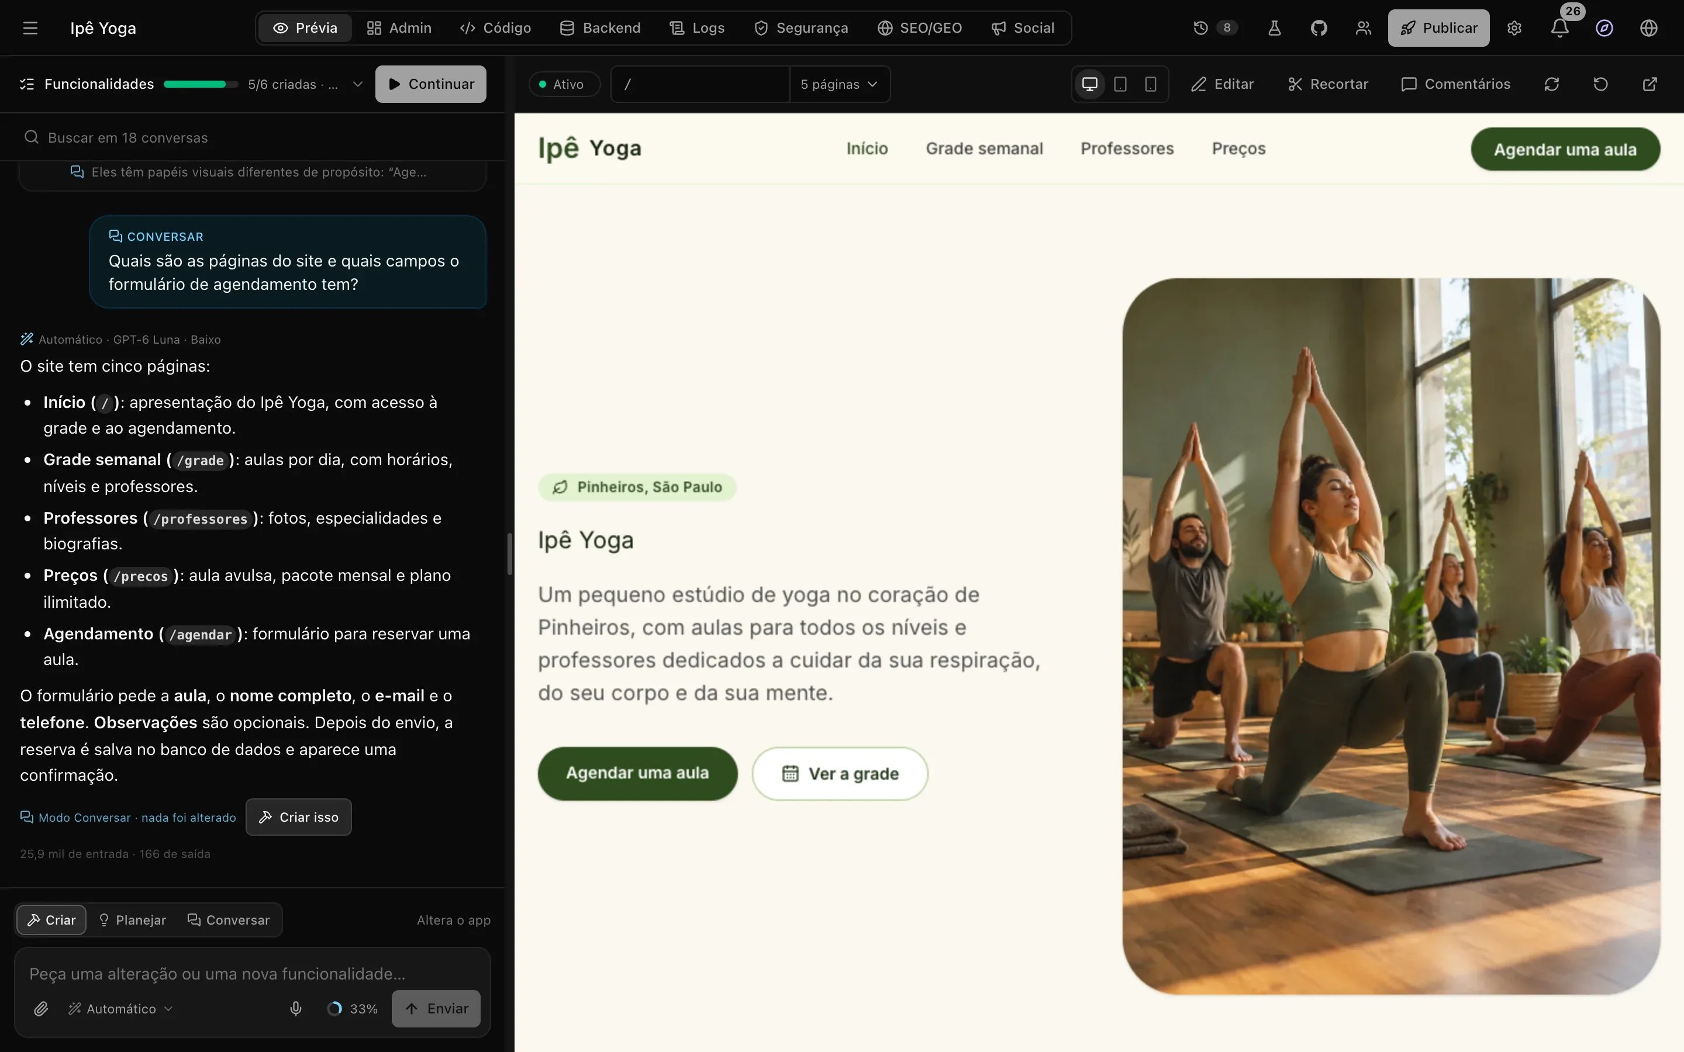The image size is (1684, 1052).
Task: Click the Buscar em 18 conversas field
Action: click(x=253, y=137)
